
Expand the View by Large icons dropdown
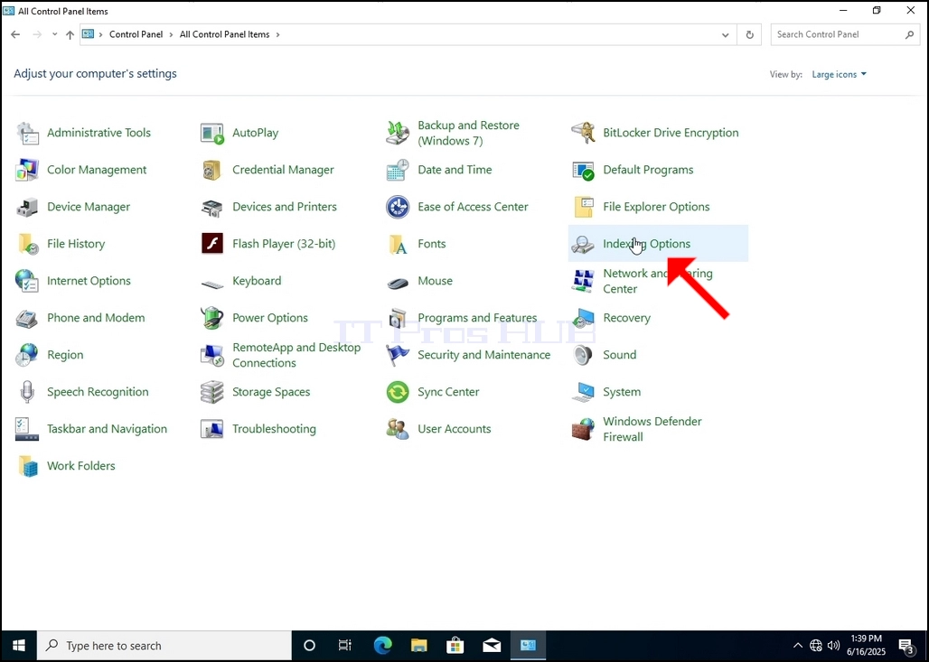point(839,75)
